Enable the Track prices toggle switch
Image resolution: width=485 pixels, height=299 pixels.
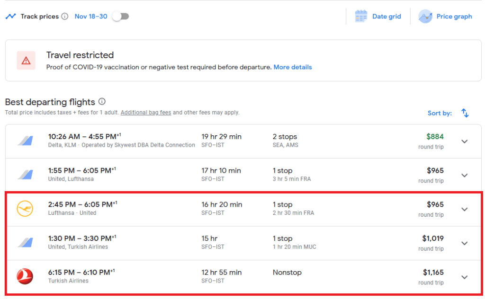pos(120,17)
